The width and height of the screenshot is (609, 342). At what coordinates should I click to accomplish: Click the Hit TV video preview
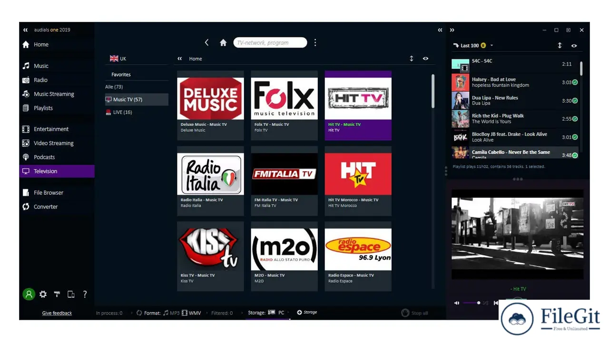[517, 234]
